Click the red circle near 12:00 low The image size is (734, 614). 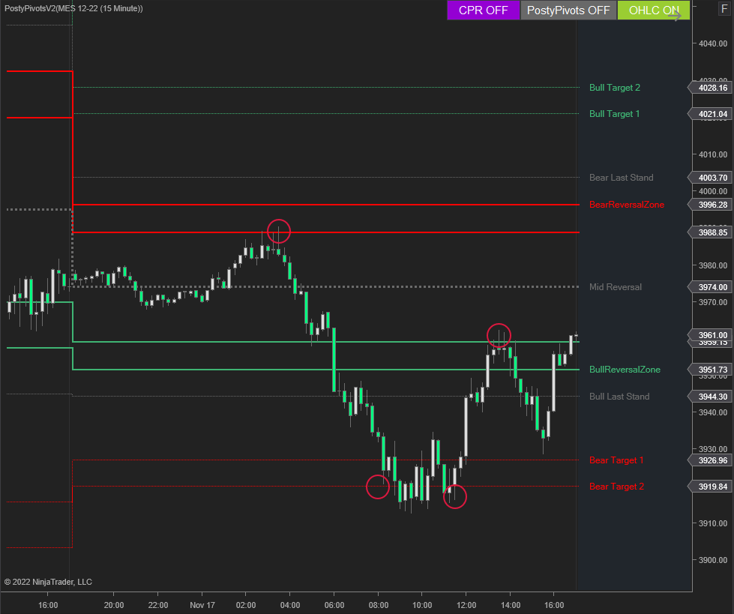[455, 496]
